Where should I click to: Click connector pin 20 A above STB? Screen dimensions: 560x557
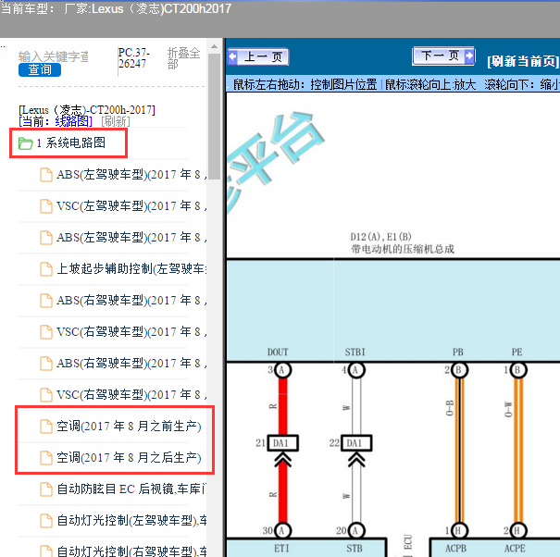point(355,530)
